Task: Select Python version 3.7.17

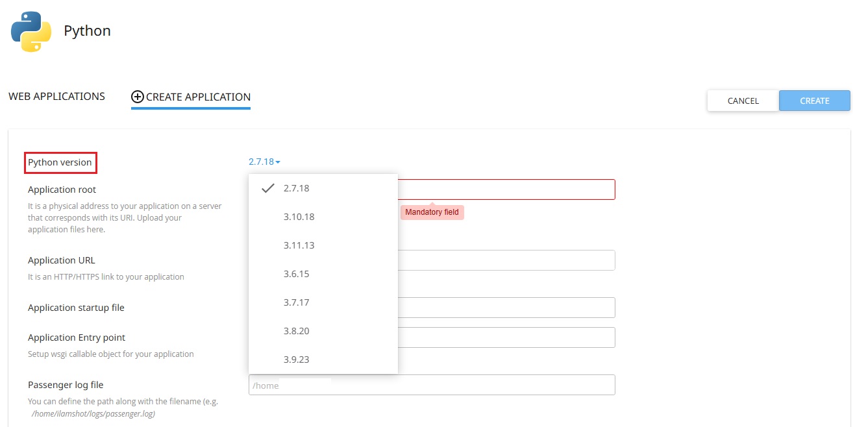Action: point(296,302)
